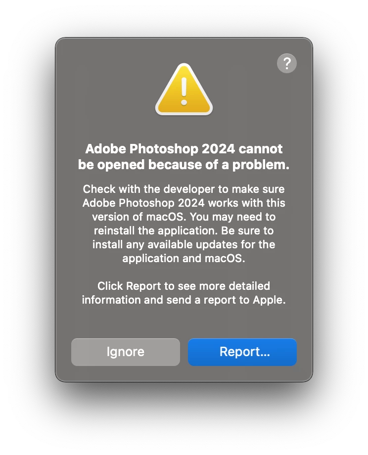Click "2024" in the bold headline

218,149
